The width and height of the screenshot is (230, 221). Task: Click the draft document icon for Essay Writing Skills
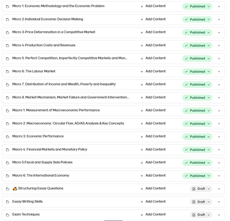(194, 202)
